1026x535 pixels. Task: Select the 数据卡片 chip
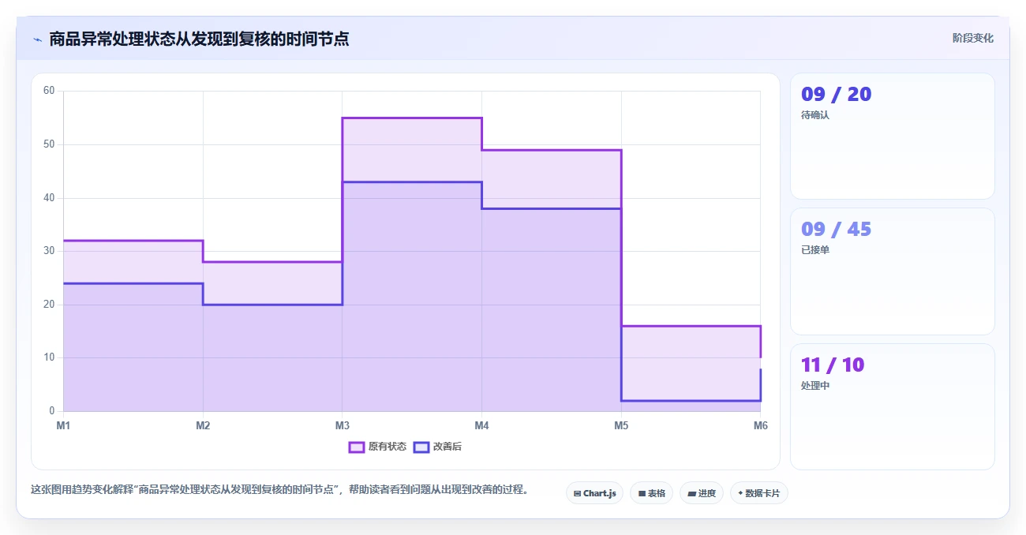coord(758,493)
